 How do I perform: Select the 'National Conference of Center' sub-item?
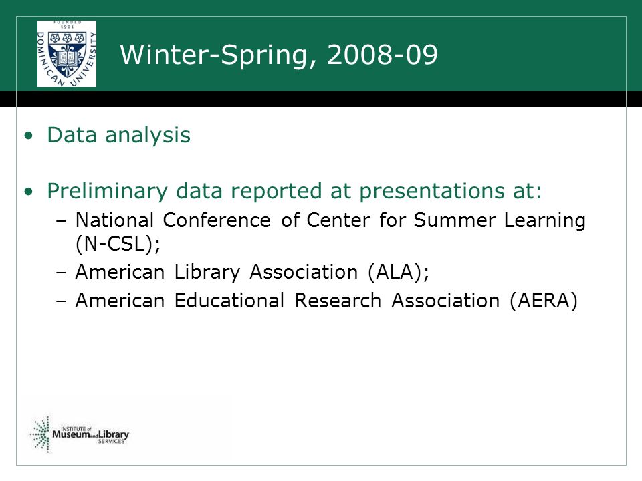click(x=330, y=232)
